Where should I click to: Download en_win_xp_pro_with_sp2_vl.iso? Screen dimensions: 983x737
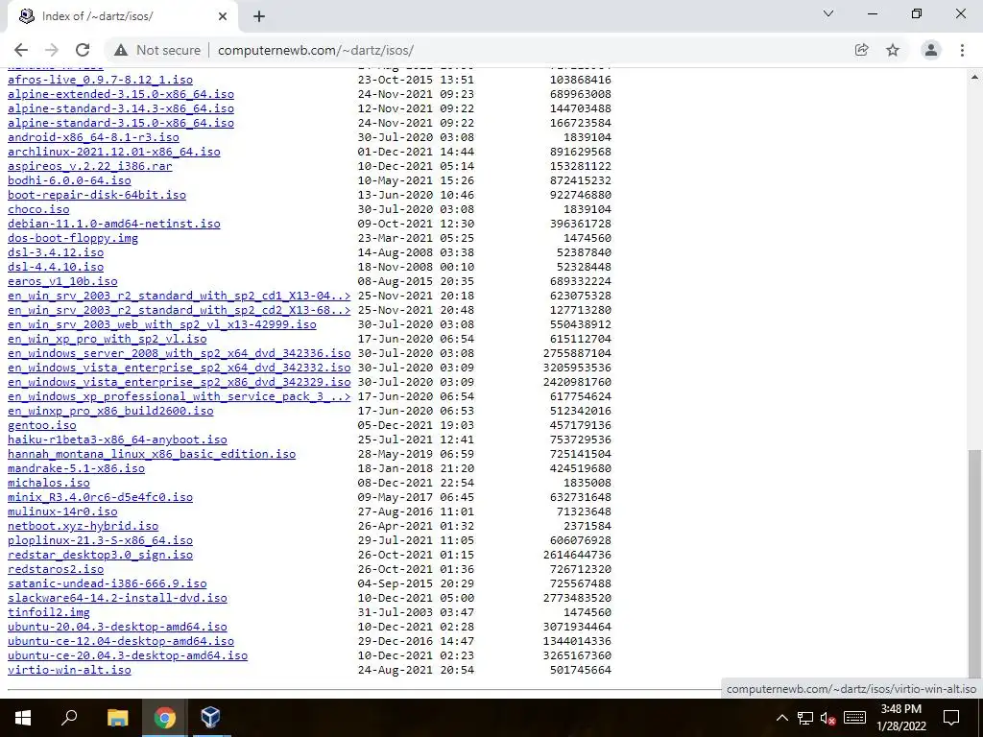108,339
